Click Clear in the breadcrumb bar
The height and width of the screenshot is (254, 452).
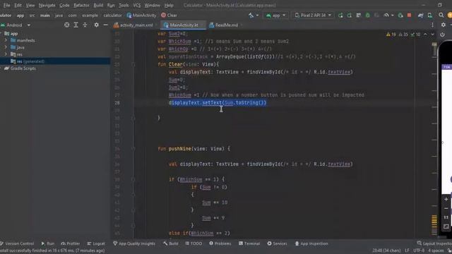pyautogui.click(x=169, y=16)
